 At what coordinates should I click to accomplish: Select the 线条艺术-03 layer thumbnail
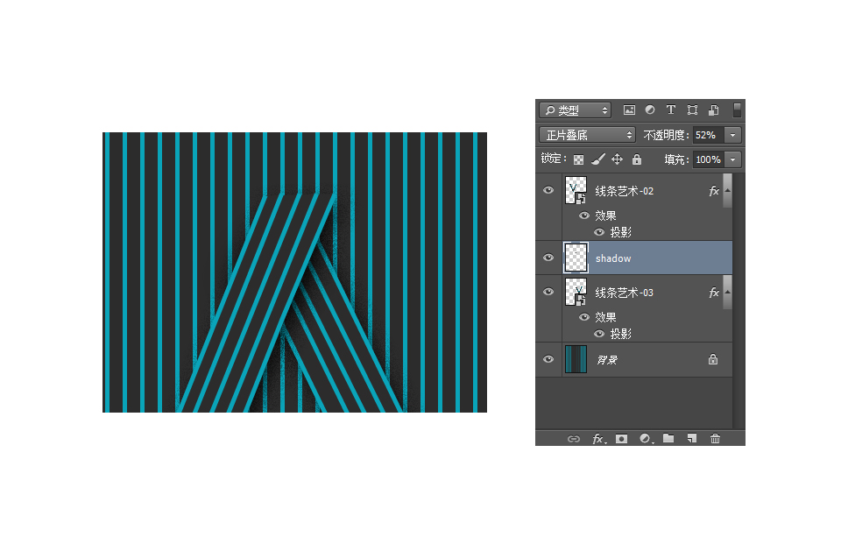(576, 292)
